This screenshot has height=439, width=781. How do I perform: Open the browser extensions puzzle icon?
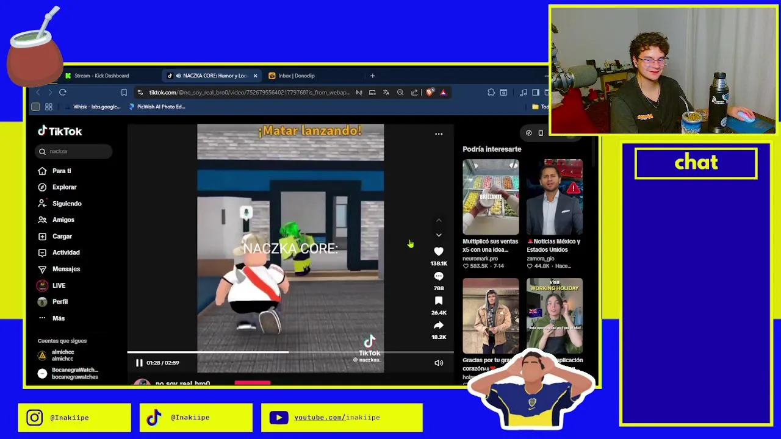491,92
